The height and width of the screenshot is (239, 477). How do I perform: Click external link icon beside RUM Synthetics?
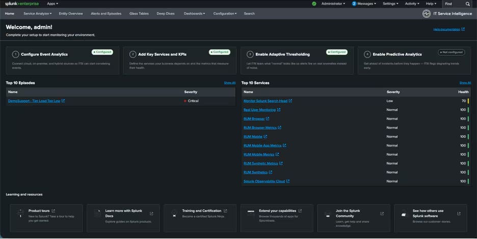pyautogui.click(x=271, y=172)
